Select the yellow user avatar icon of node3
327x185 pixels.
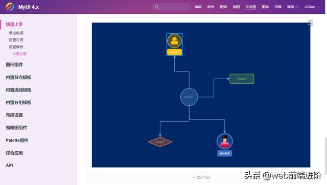175,41
